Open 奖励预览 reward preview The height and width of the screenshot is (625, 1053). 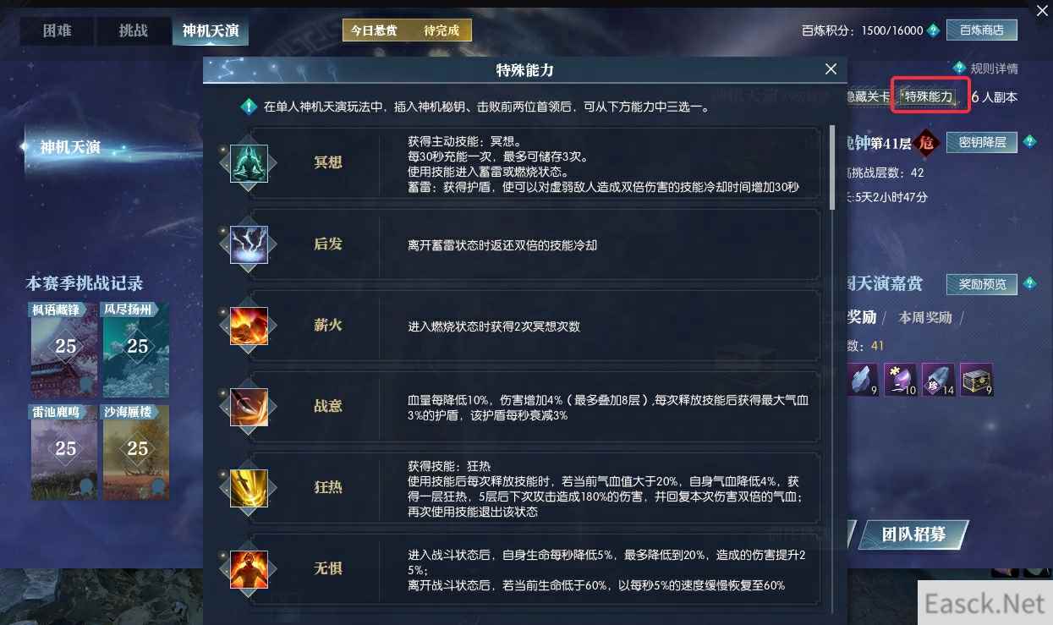coord(981,284)
